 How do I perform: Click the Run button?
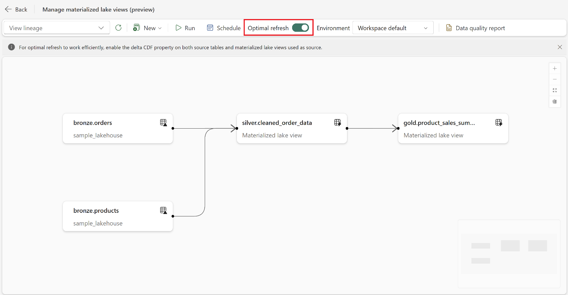click(x=185, y=28)
